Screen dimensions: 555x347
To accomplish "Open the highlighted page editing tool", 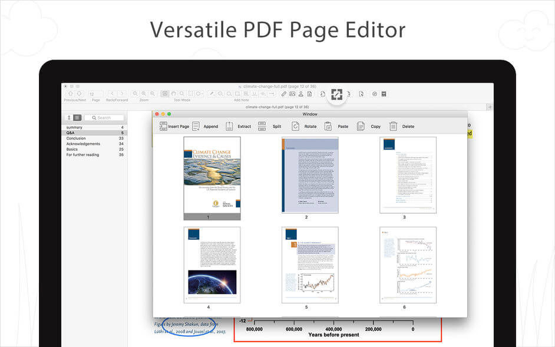I will 336,94.
